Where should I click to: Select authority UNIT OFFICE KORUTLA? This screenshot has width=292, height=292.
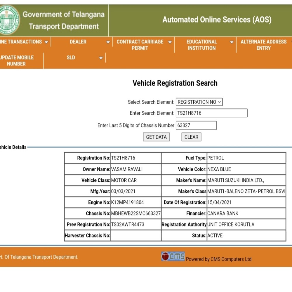coord(231,225)
